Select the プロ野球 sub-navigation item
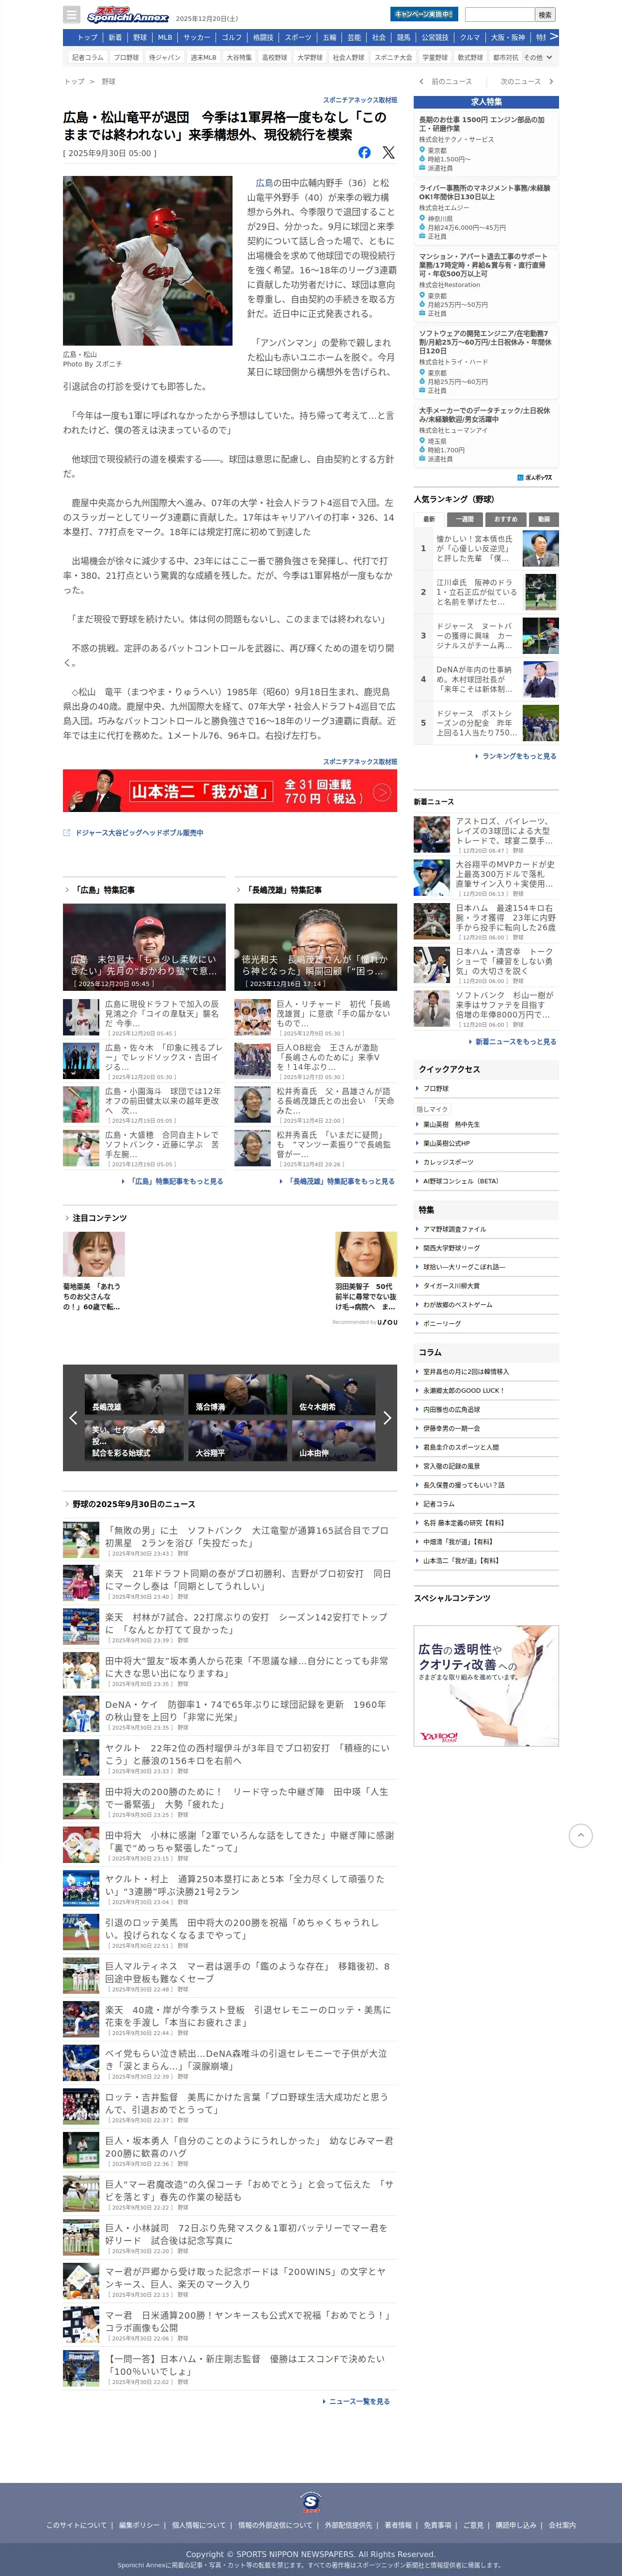Viewport: 622px width, 2576px height. pyautogui.click(x=126, y=57)
